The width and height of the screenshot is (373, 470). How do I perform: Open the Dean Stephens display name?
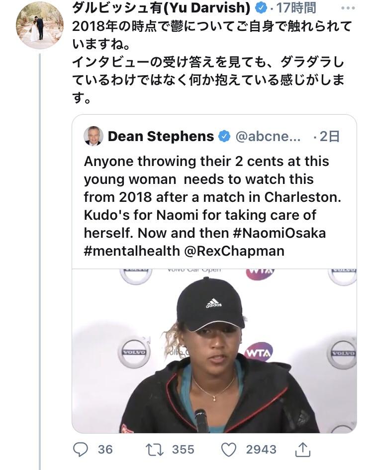[x=161, y=137]
